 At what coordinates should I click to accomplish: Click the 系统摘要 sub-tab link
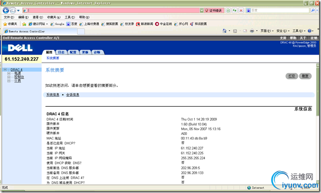tap(53, 58)
